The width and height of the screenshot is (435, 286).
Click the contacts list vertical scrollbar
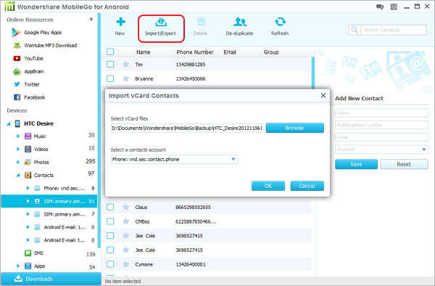(x=313, y=72)
